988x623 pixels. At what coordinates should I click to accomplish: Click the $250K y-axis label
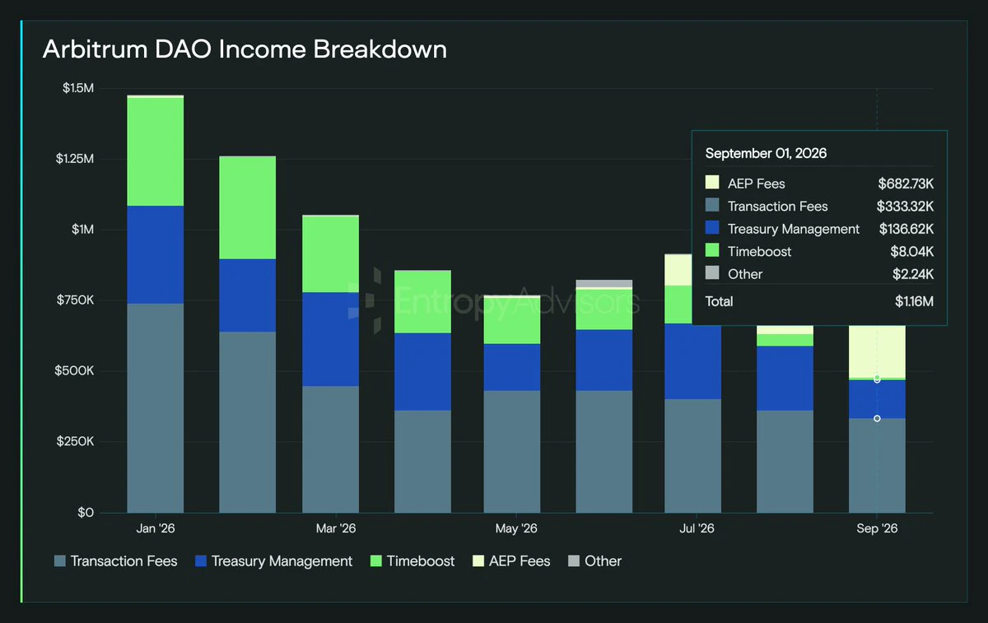(77, 441)
